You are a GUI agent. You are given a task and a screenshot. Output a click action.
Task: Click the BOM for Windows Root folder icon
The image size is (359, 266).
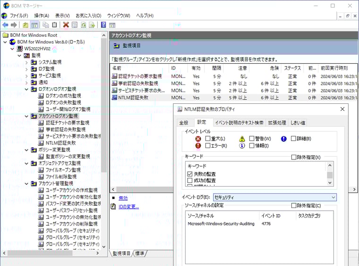pos(5,35)
